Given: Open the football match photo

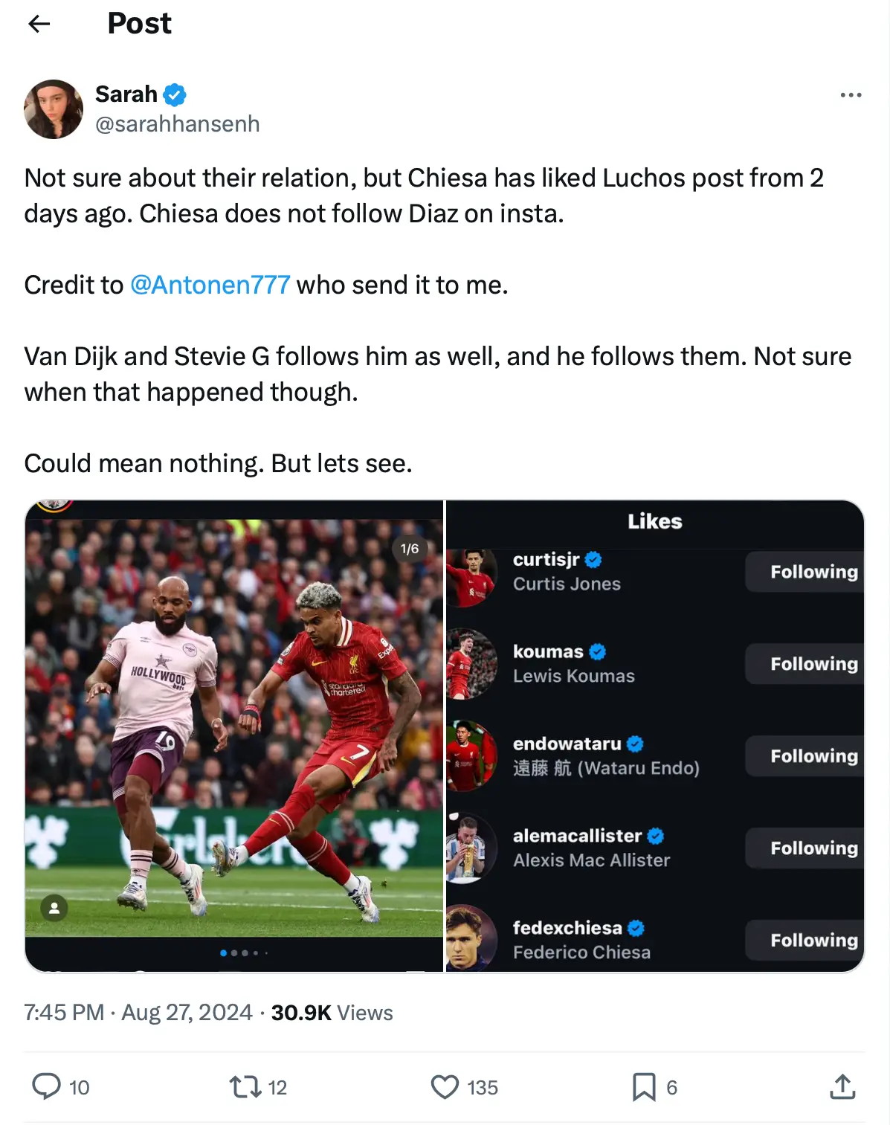Looking at the screenshot, I should pyautogui.click(x=234, y=729).
